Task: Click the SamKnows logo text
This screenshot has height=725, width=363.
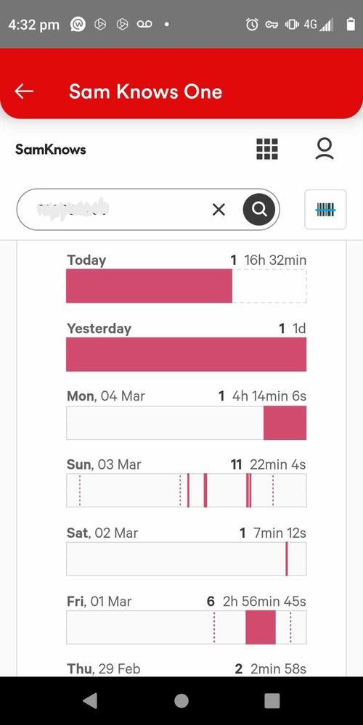Action: [x=50, y=149]
